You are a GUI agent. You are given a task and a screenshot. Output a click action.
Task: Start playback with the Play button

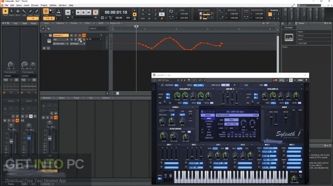[78, 12]
